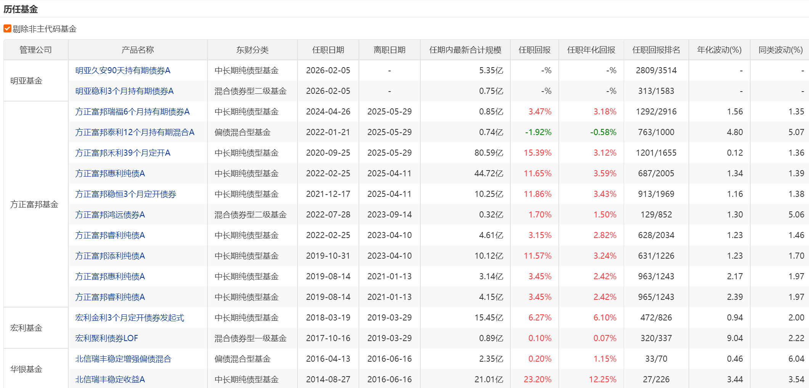
Task: Click the 同类波动(%) column header
Action: (780, 50)
